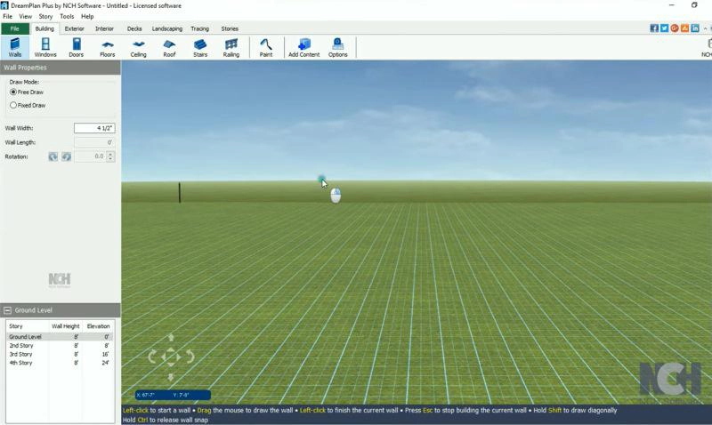Viewport: 712px width, 425px height.
Task: Open the Story menu
Action: (x=45, y=16)
